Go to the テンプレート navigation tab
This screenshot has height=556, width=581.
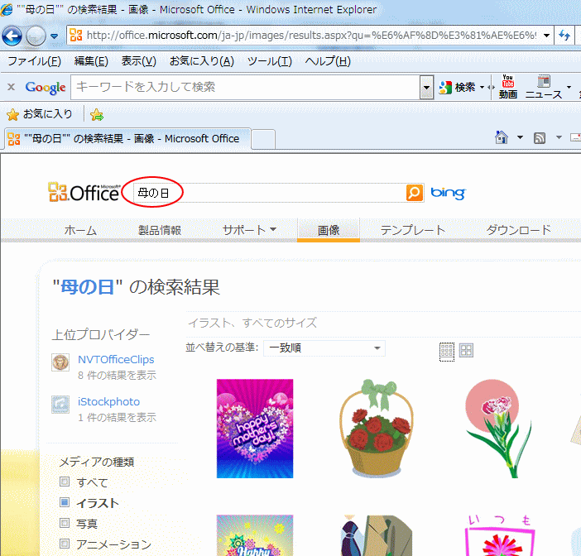[x=412, y=230]
